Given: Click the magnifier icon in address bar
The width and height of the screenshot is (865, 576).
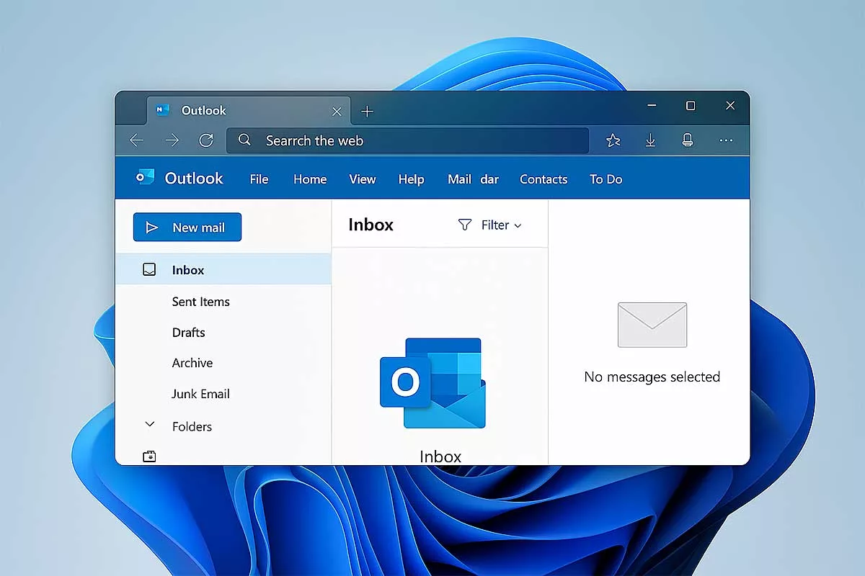Looking at the screenshot, I should [x=244, y=140].
